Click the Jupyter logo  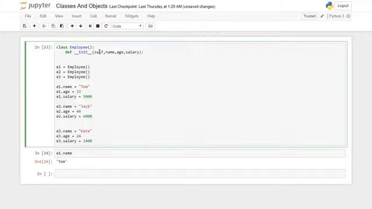tap(35, 6)
